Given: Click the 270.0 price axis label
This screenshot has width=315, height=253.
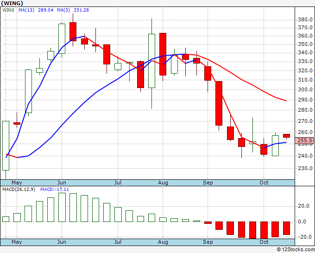Looking at the screenshot, I should (x=305, y=121).
